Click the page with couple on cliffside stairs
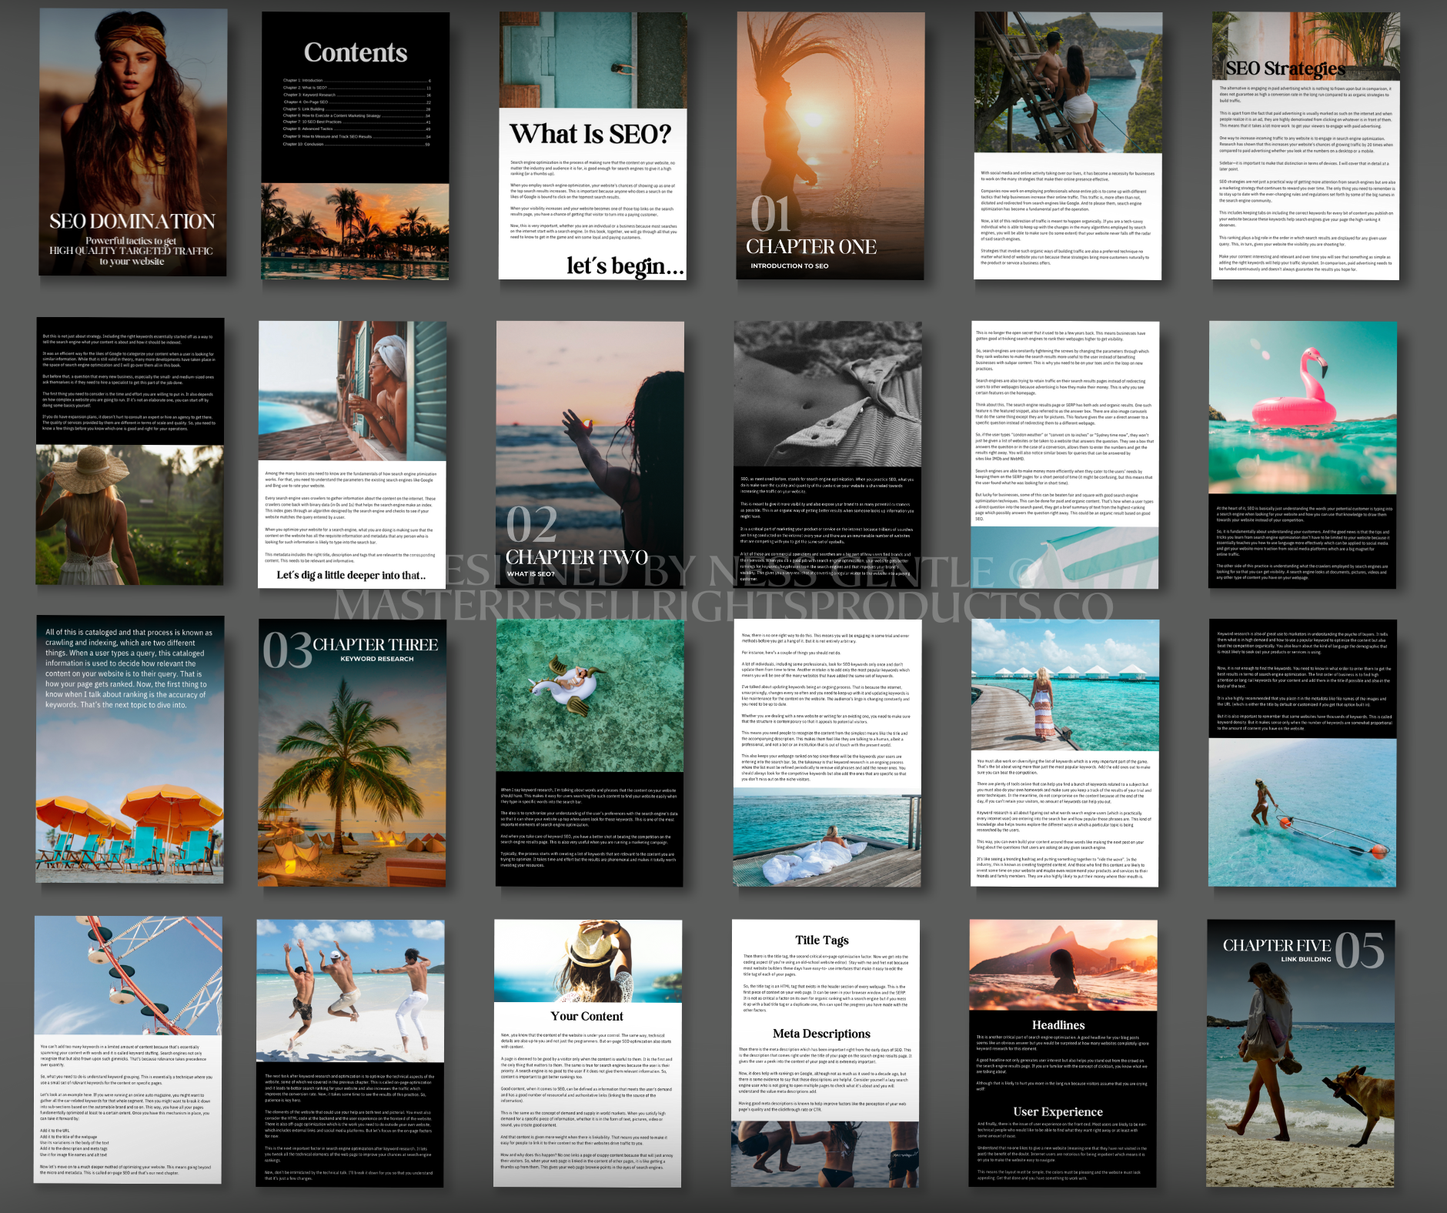1447x1213 pixels. coord(1068,145)
